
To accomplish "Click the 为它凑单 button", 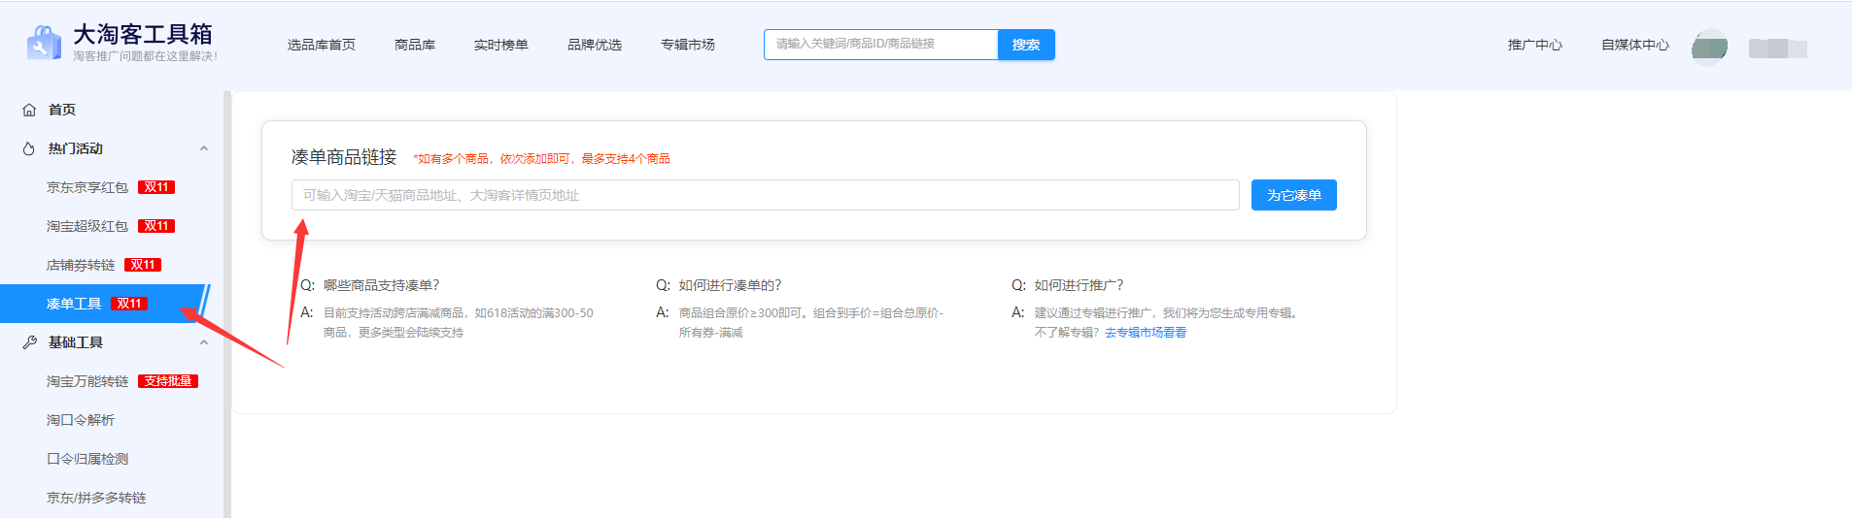I will click(1293, 195).
